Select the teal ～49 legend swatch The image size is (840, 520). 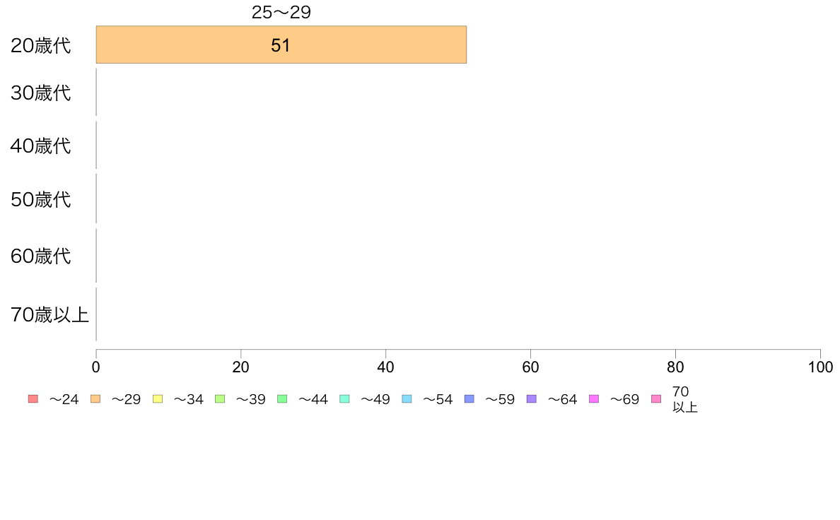tap(344, 399)
